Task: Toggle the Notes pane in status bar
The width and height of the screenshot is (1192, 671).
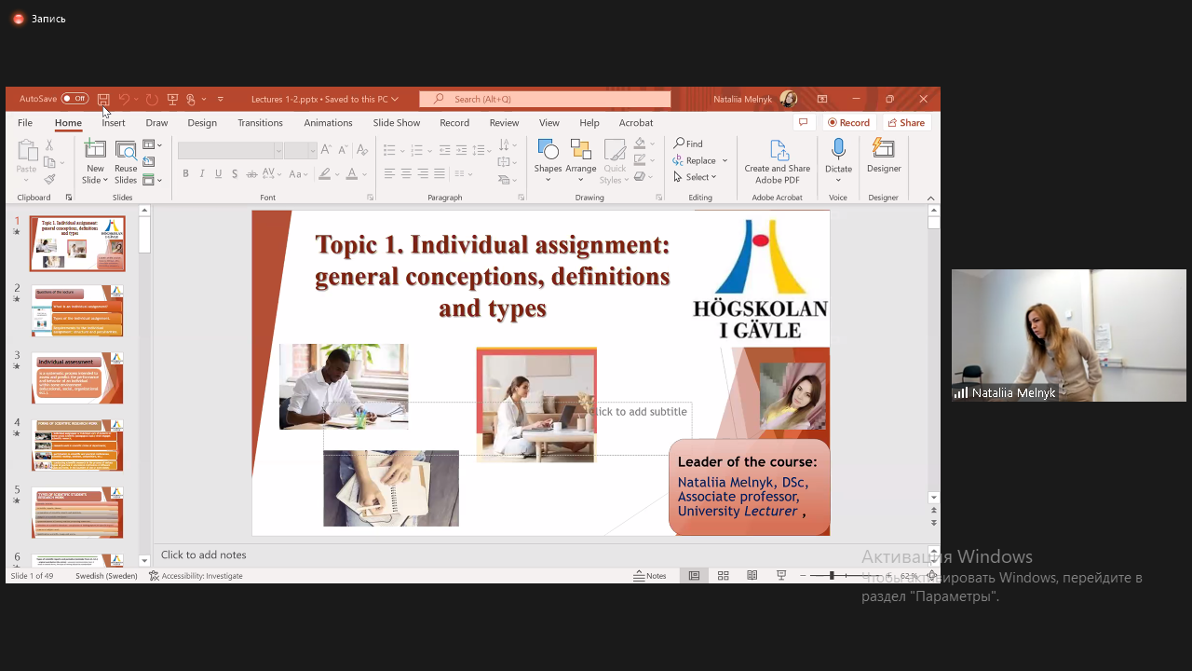Action: pyautogui.click(x=650, y=576)
